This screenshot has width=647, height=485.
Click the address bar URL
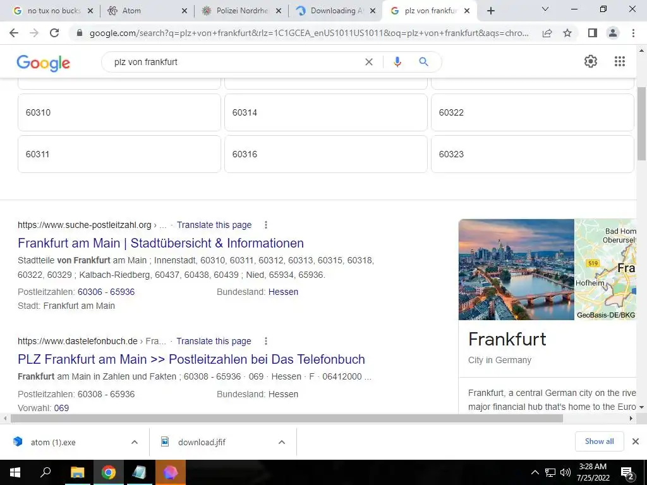[308, 33]
